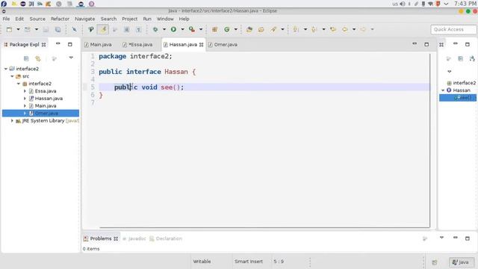Image resolution: width=478 pixels, height=269 pixels.
Task: Open the Window menu
Action: [165, 19]
